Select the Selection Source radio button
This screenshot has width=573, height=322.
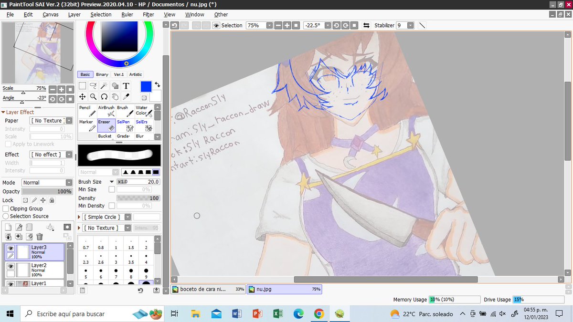point(6,216)
